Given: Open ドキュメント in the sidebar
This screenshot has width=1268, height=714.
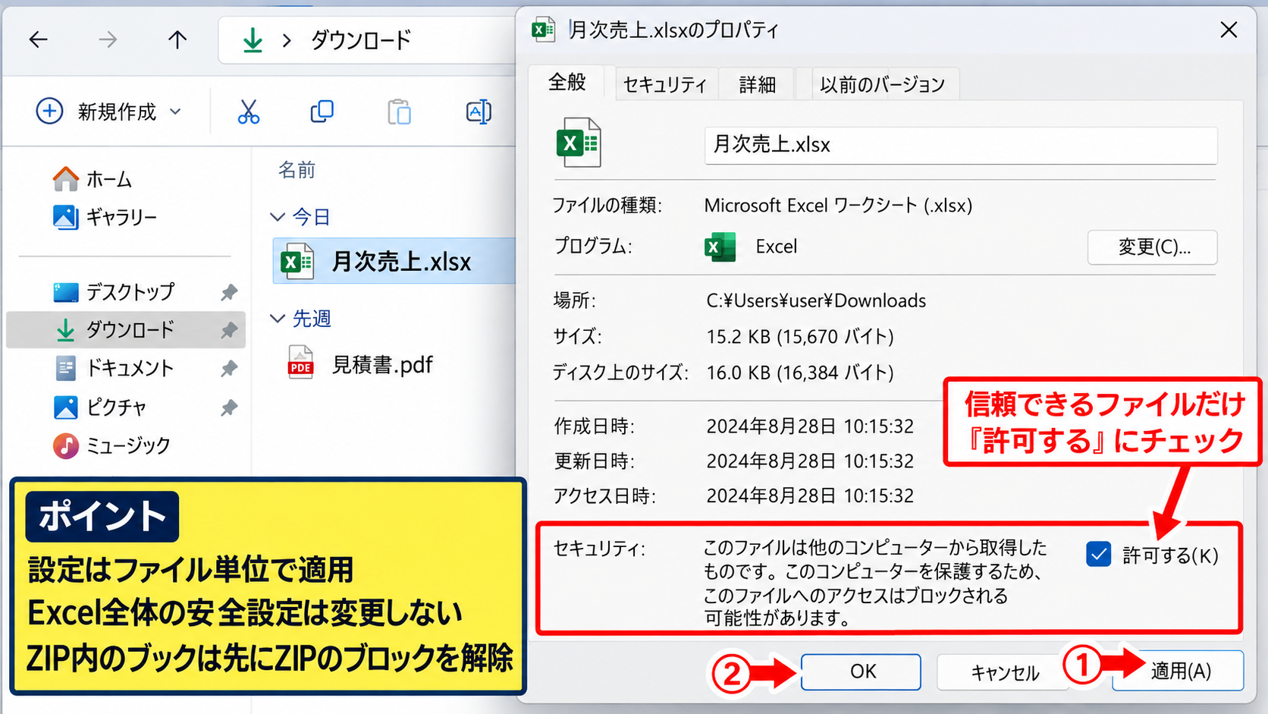Looking at the screenshot, I should coord(115,369).
